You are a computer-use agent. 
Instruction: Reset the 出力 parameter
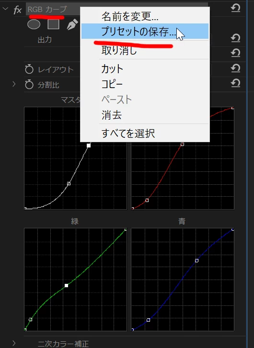236,38
